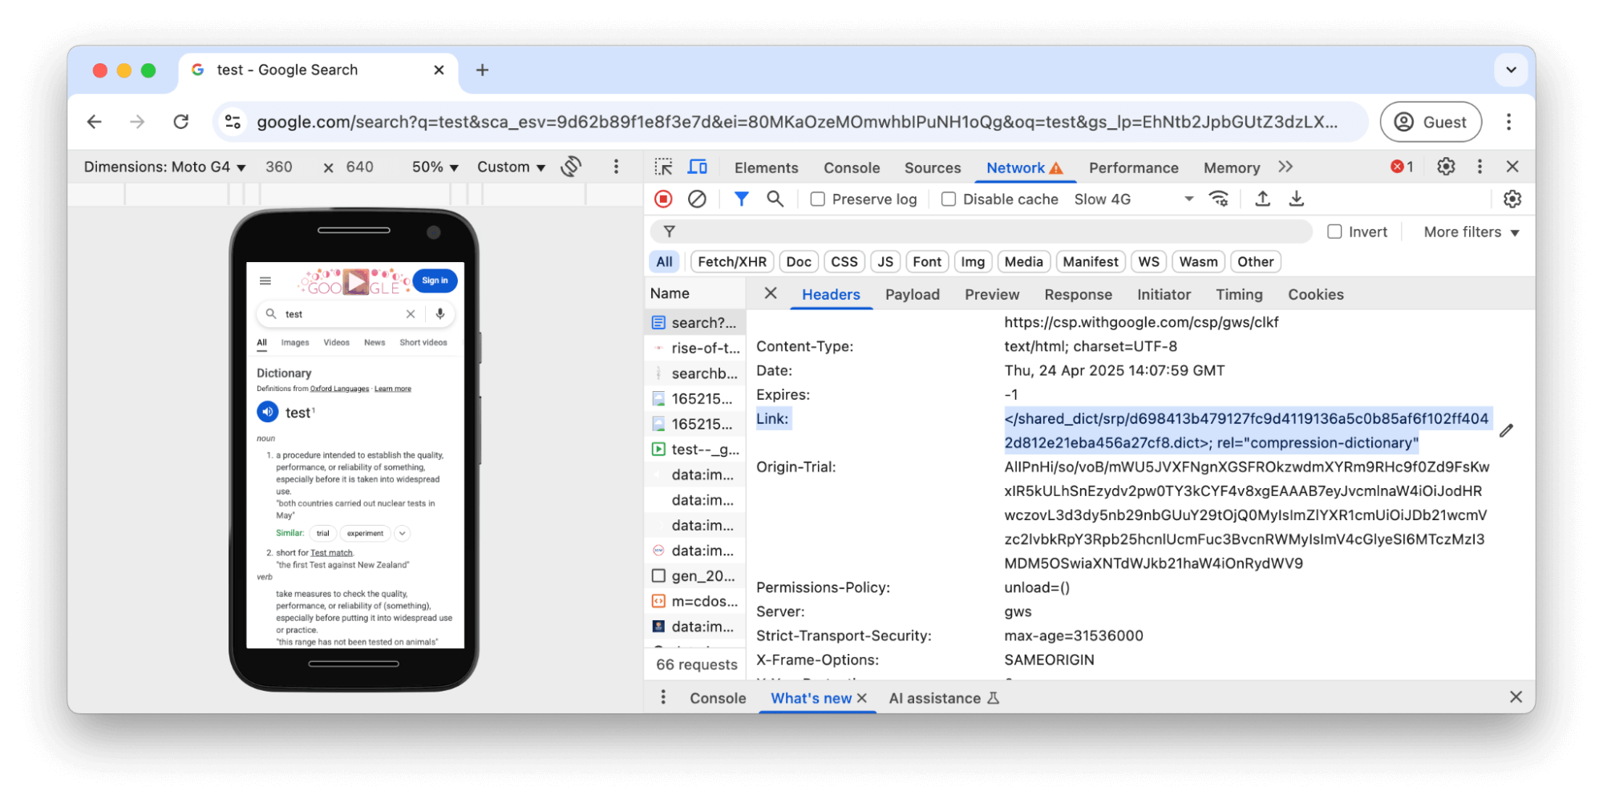Import HAR file via upload icon
Screen dimensions: 1603x803
point(1261,199)
